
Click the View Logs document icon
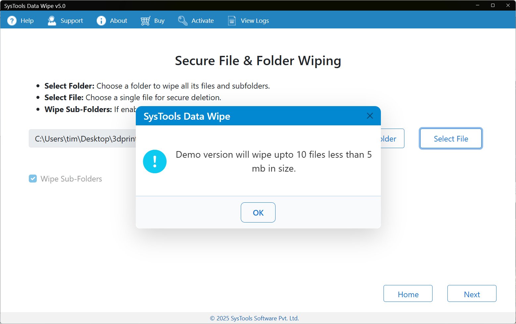pos(232,21)
